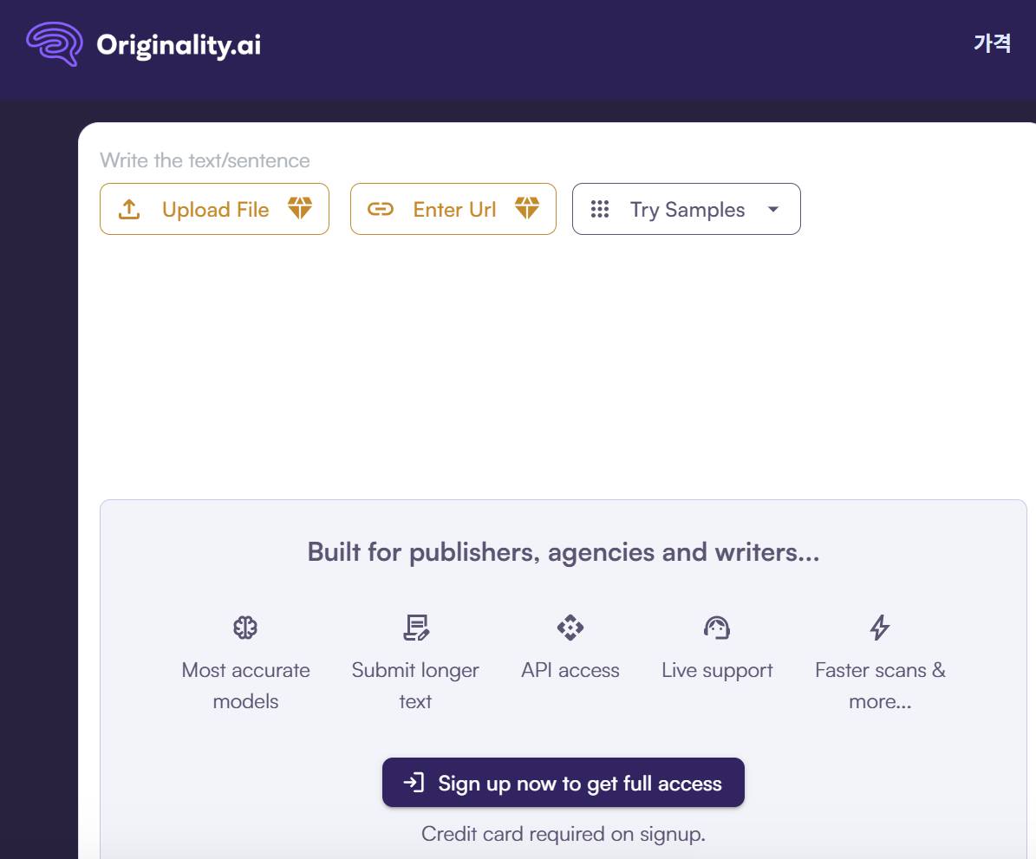Open the Try Samples dropdown

pos(687,209)
